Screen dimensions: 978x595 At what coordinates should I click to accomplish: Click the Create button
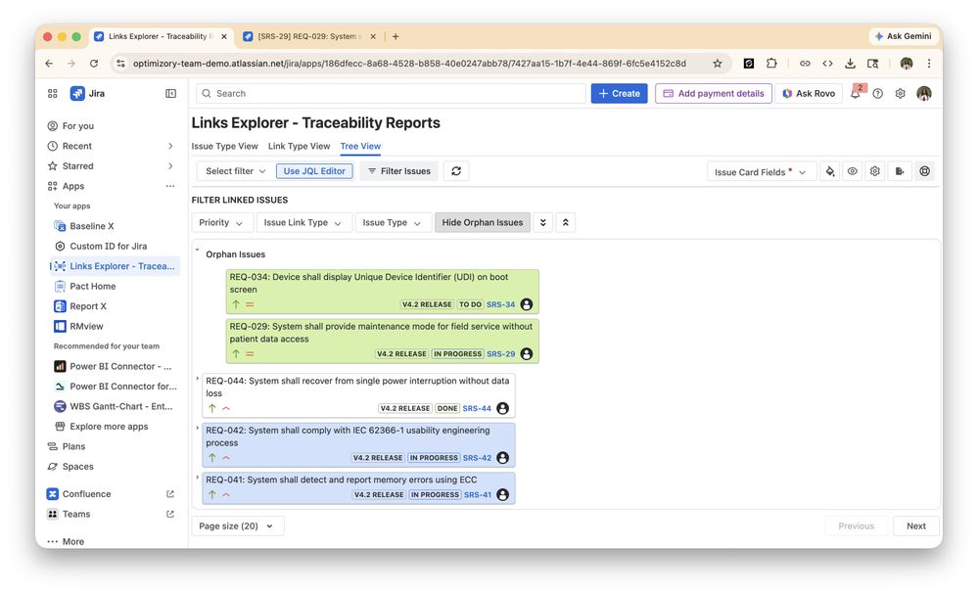619,94
